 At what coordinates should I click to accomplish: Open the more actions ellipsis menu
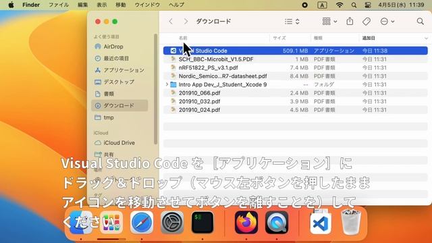pos(387,21)
